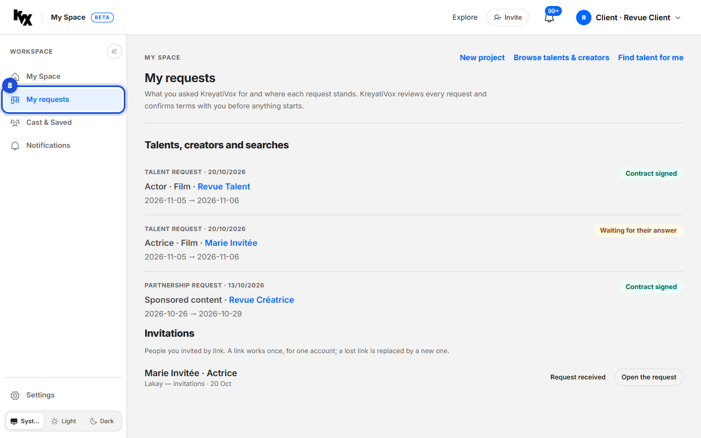Click the Lakay — invitations · 20 Oct text
Viewport: 701px width, 438px height.
pyautogui.click(x=188, y=384)
